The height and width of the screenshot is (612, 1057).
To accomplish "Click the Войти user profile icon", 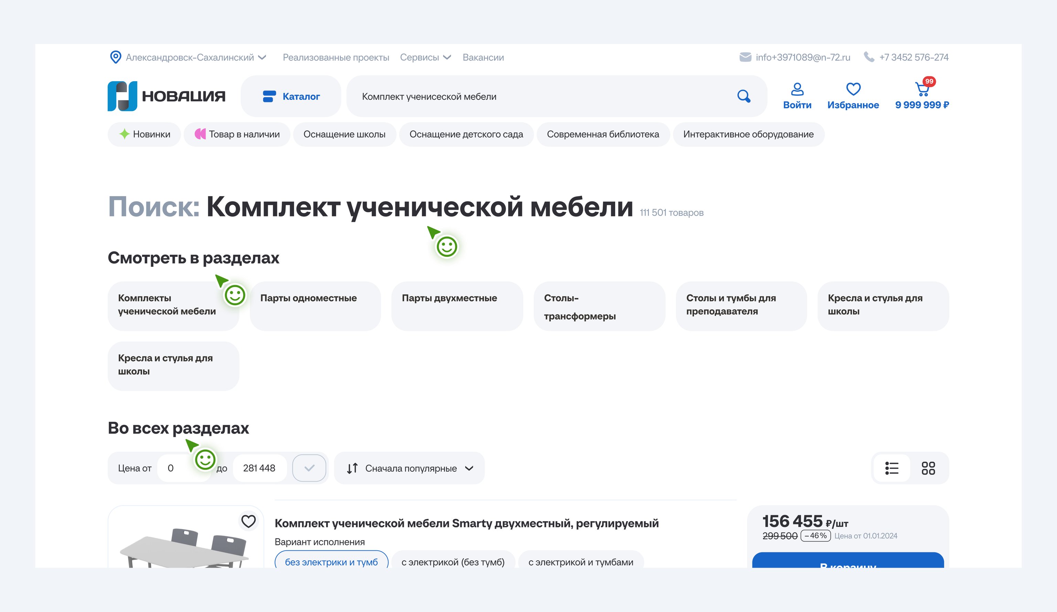I will click(x=797, y=89).
